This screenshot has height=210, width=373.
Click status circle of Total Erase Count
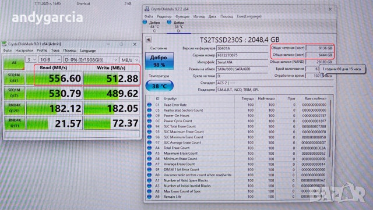tap(149, 148)
